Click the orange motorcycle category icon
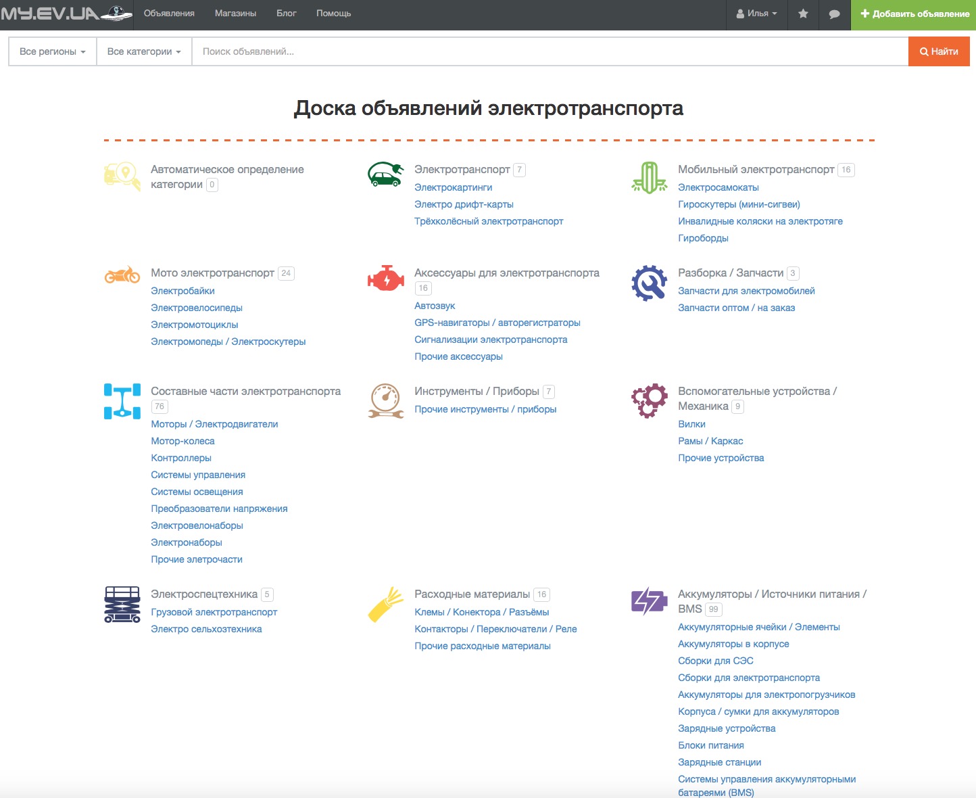 point(122,275)
